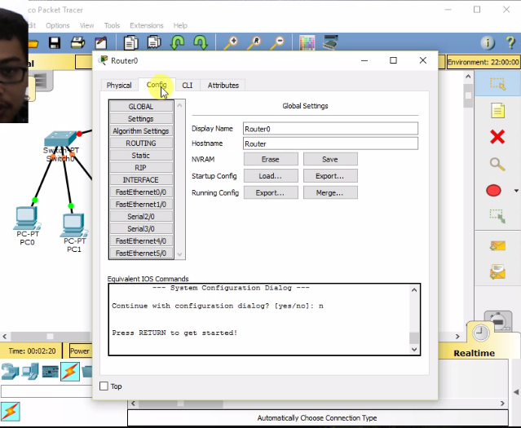Click the Zoom Out magnifier icon
The height and width of the screenshot is (428, 521).
[x=277, y=43]
